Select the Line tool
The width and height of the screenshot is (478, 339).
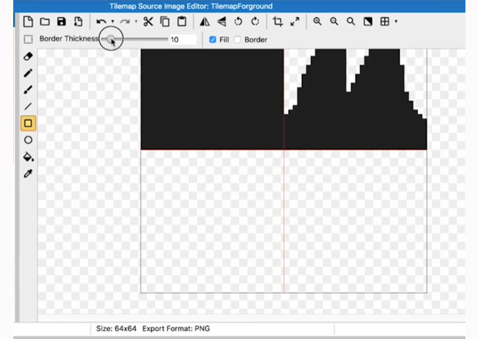click(x=28, y=107)
